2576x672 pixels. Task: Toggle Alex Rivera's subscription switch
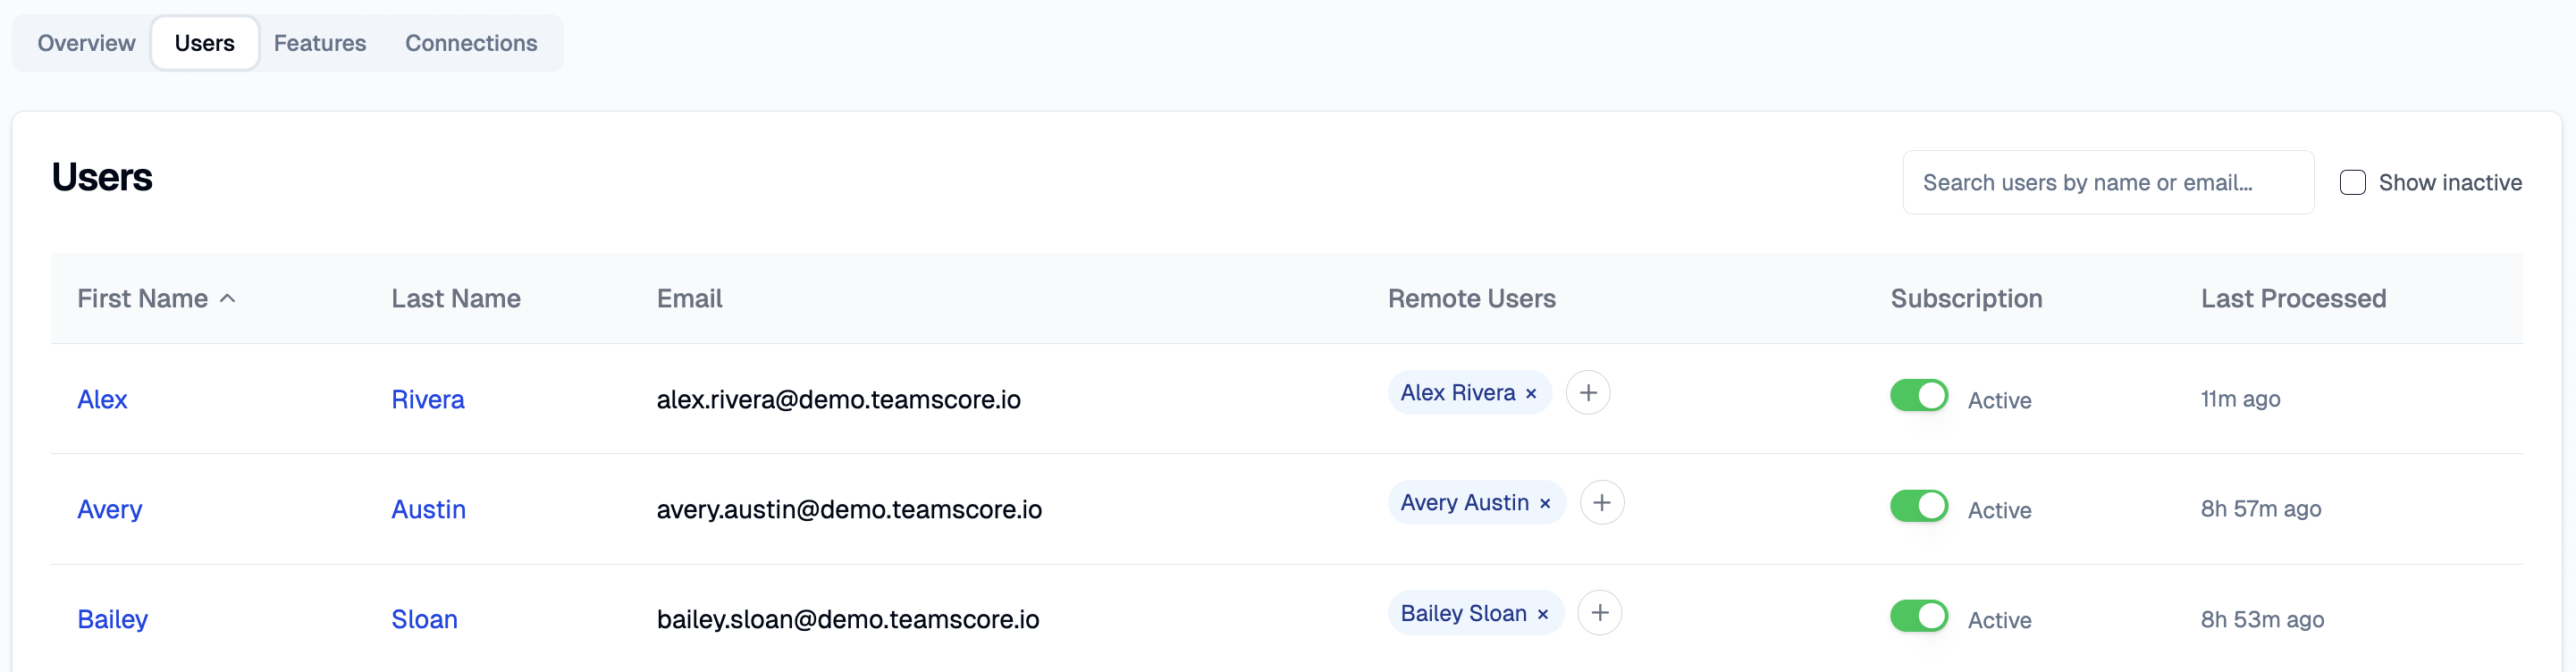[x=1918, y=396]
